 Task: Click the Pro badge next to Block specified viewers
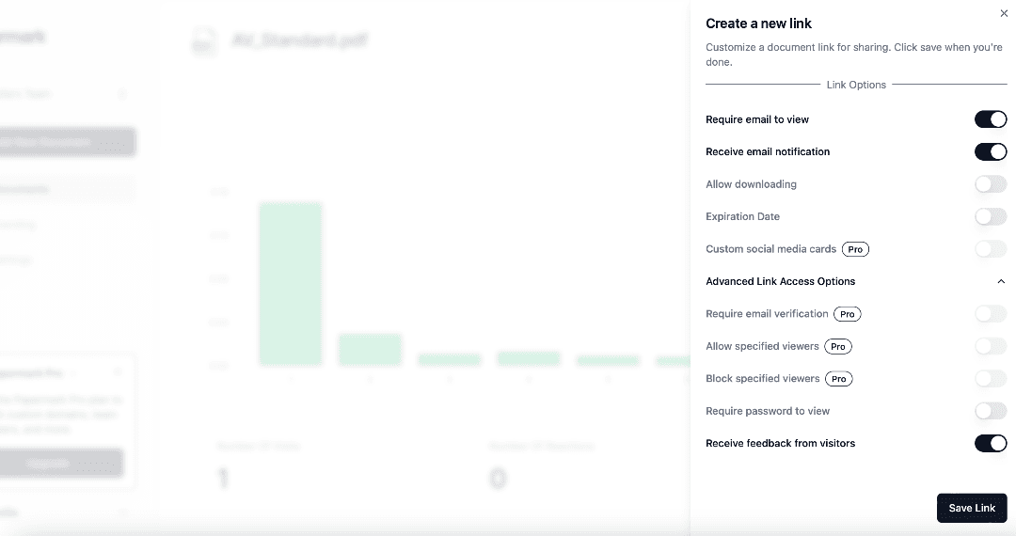pos(838,379)
